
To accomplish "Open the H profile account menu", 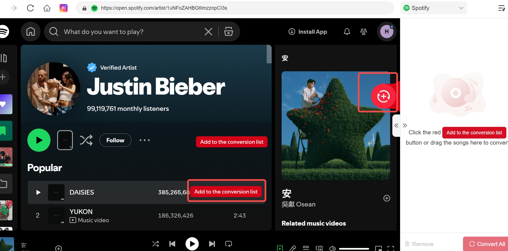I will tap(387, 31).
